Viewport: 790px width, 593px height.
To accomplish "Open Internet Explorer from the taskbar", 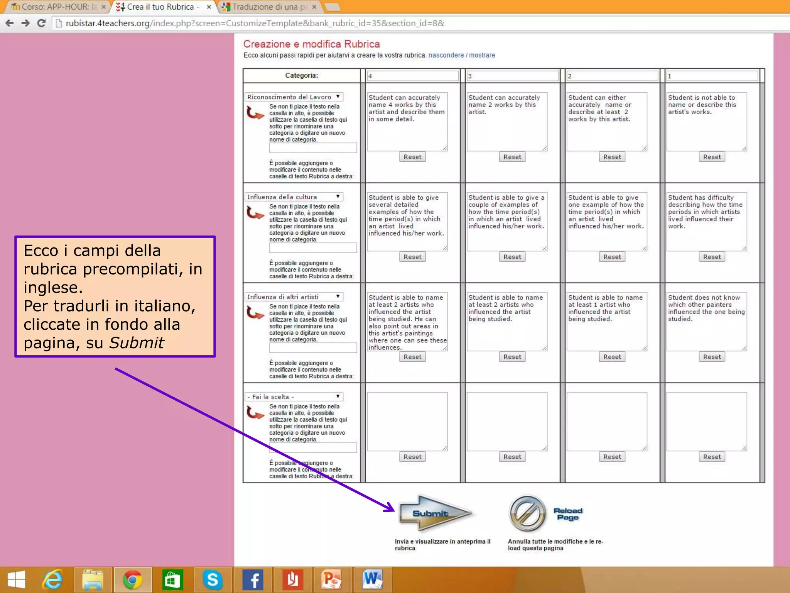I will (x=52, y=579).
